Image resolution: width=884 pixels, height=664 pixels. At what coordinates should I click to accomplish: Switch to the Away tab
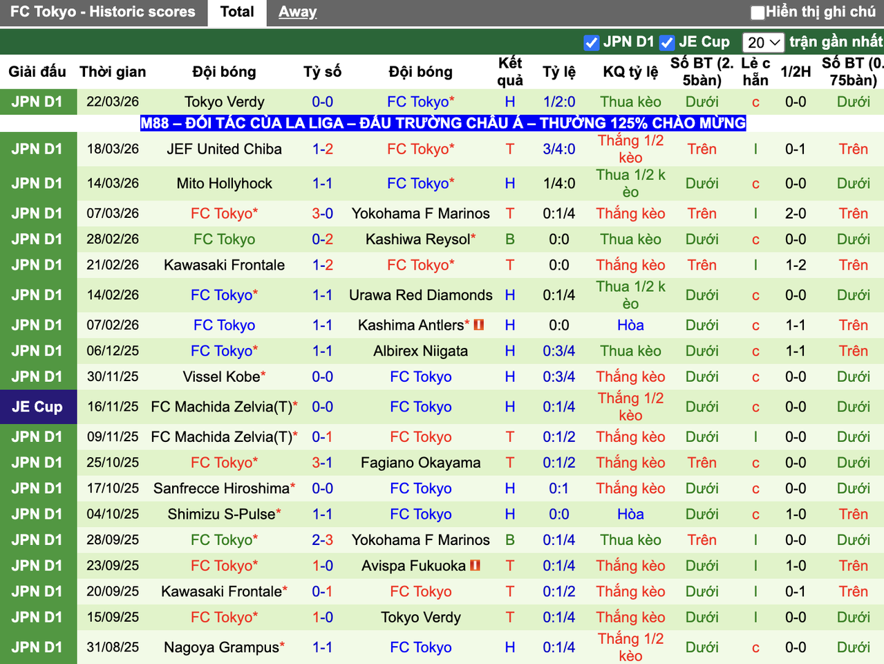[x=298, y=12]
